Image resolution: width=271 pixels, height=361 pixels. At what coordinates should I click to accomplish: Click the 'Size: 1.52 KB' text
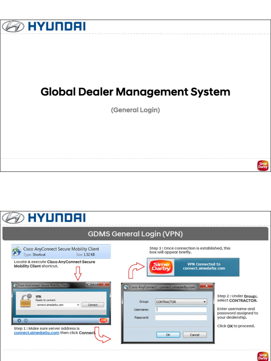(x=85, y=255)
